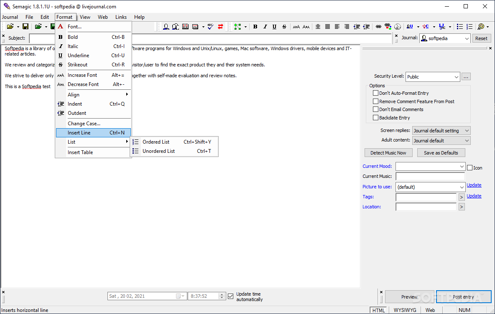This screenshot has width=495, height=314.
Task: Align text right via toolbar icon
Action: pos(347,27)
